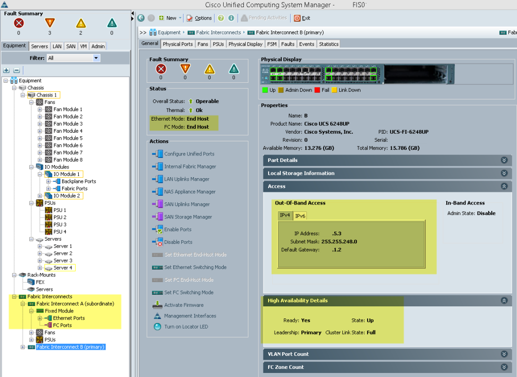Image resolution: width=517 pixels, height=377 pixels.
Task: Click Turn on Locator LED icon
Action: click(158, 327)
